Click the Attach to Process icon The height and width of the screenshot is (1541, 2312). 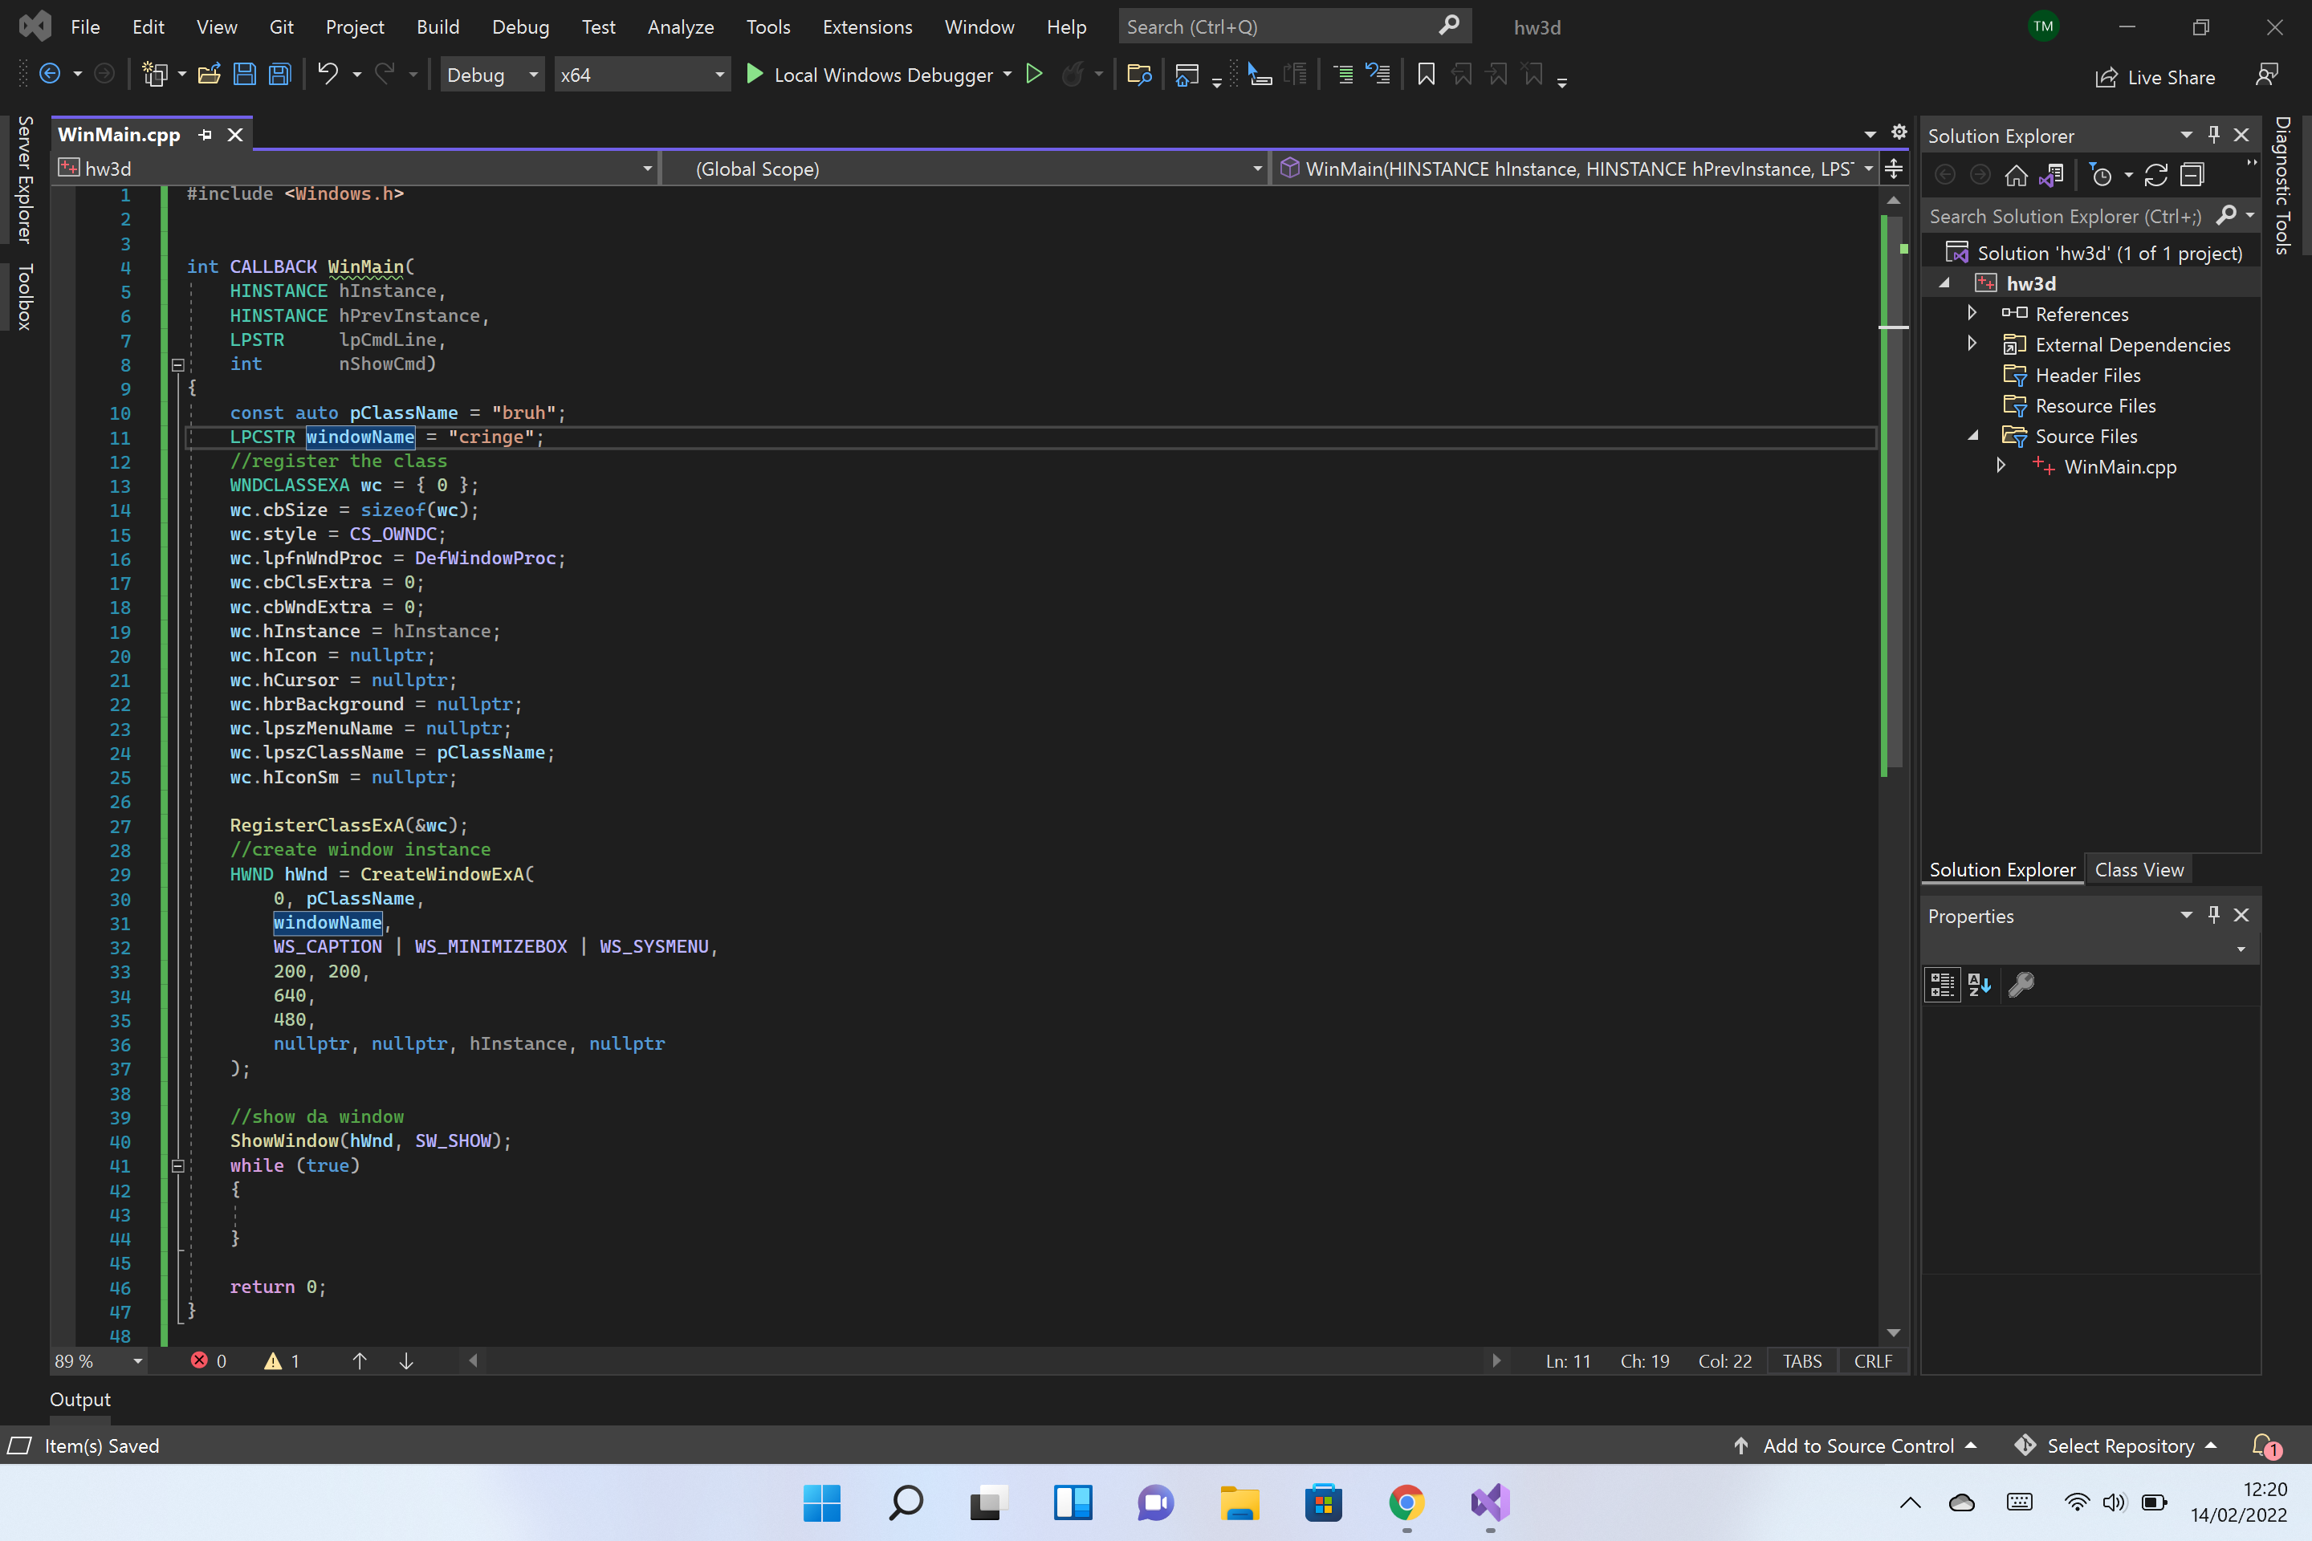(1257, 74)
